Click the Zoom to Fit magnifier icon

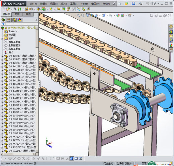click(78, 15)
